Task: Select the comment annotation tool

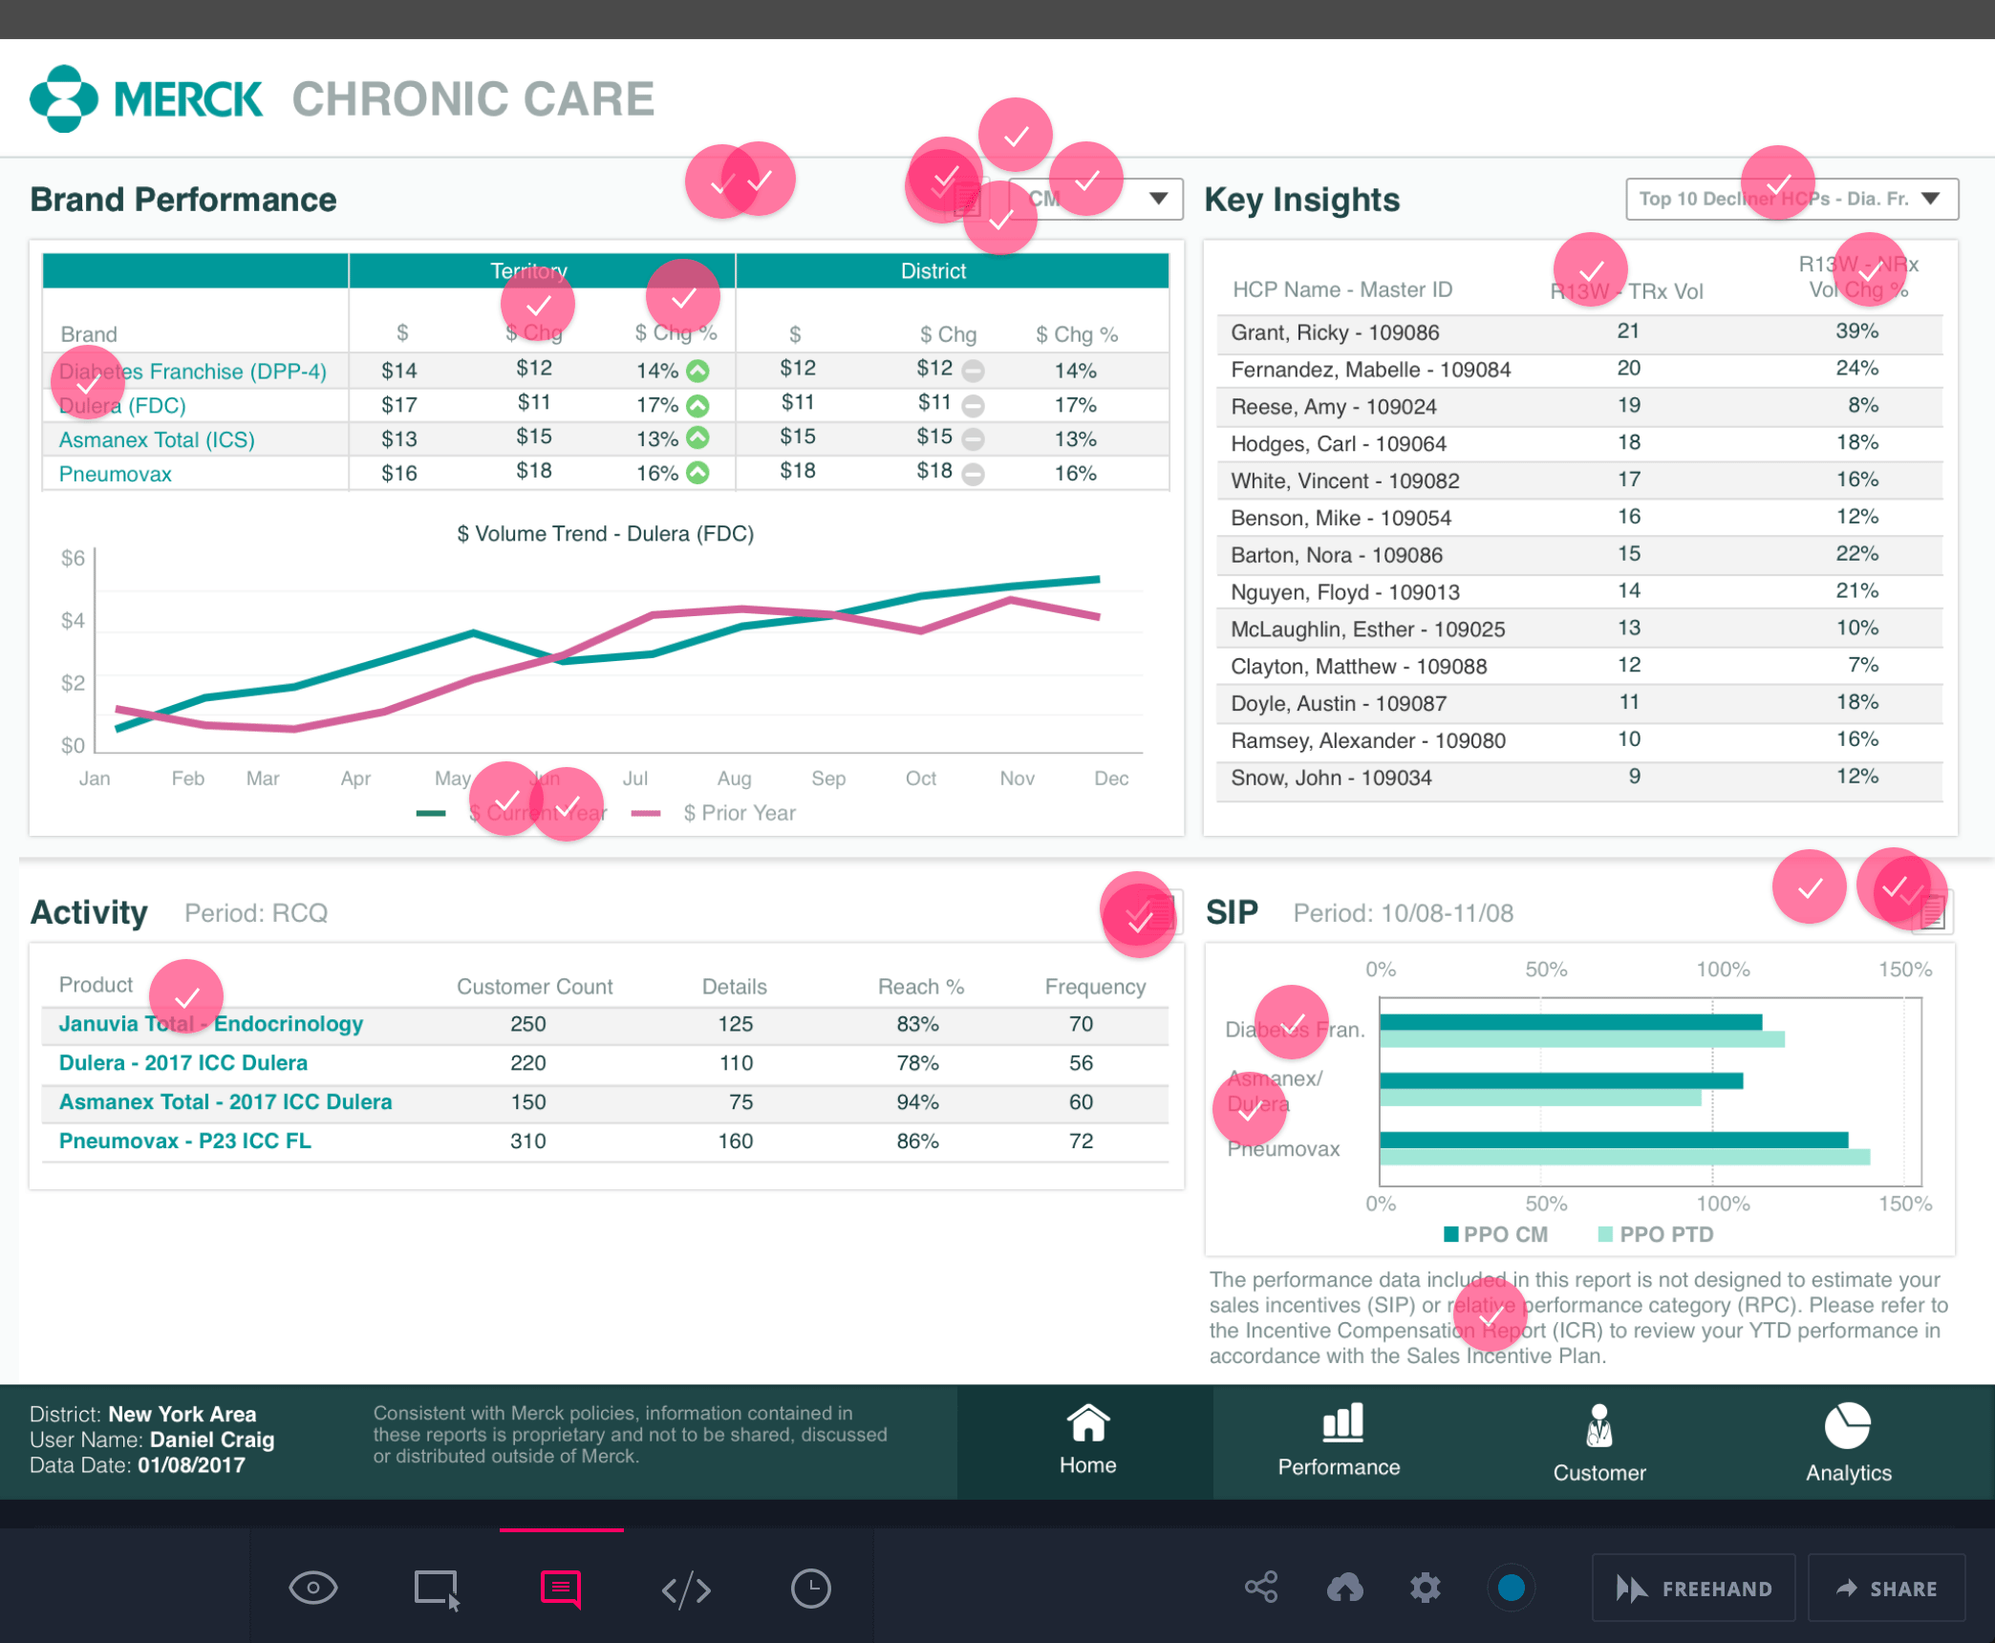Action: (560, 1589)
